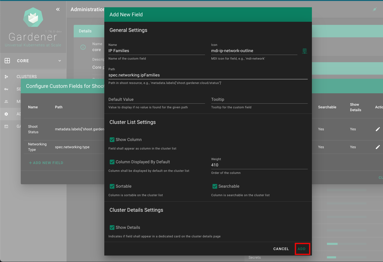Click the Gardener logo
The width and height of the screenshot is (383, 262).
tap(33, 17)
